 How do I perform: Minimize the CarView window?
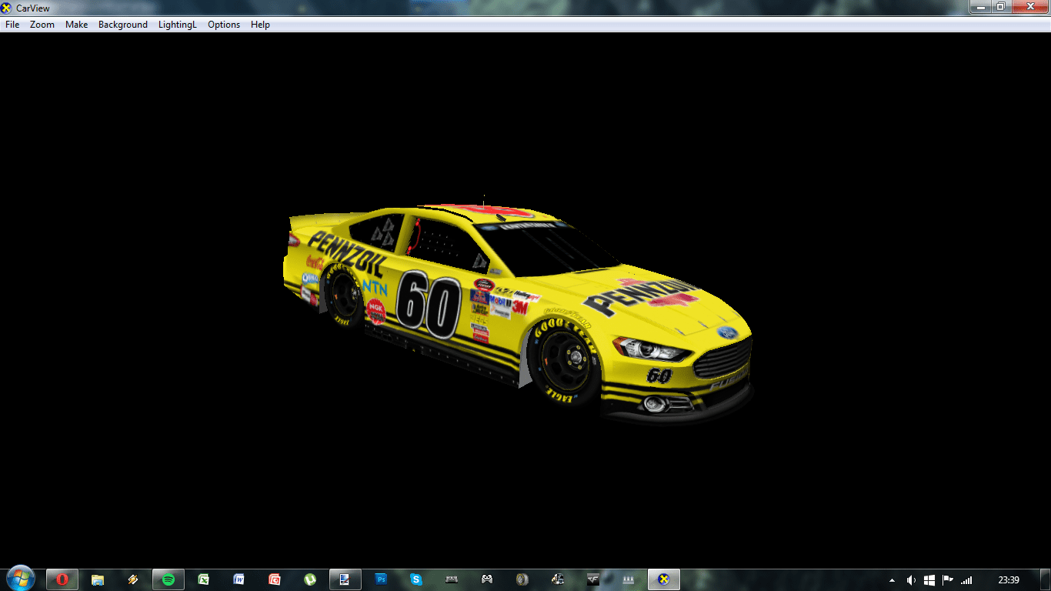point(979,6)
